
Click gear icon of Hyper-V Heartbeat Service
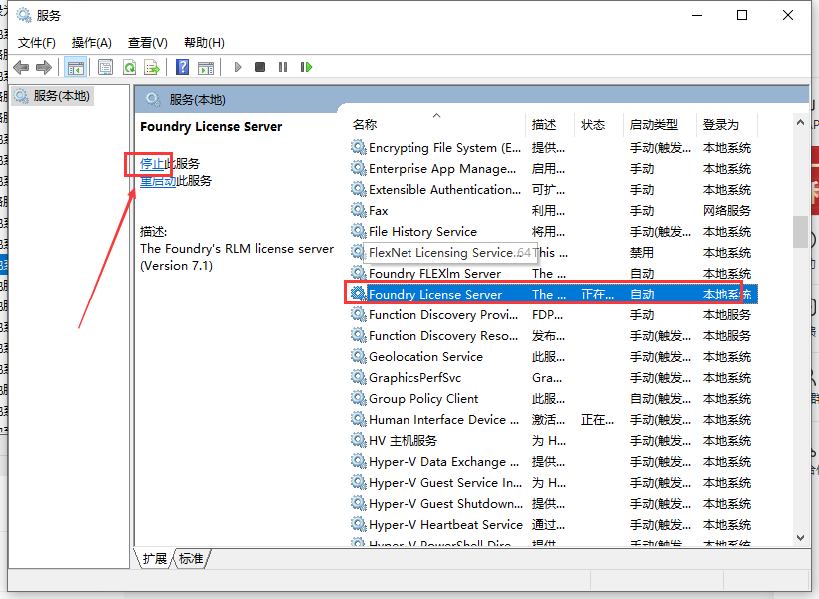pos(358,524)
